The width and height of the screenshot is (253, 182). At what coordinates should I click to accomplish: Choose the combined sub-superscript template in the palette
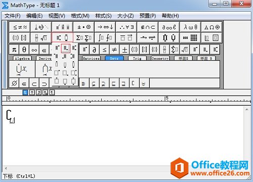74,48
